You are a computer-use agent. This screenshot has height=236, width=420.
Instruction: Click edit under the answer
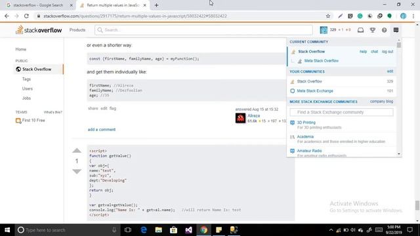104,108
